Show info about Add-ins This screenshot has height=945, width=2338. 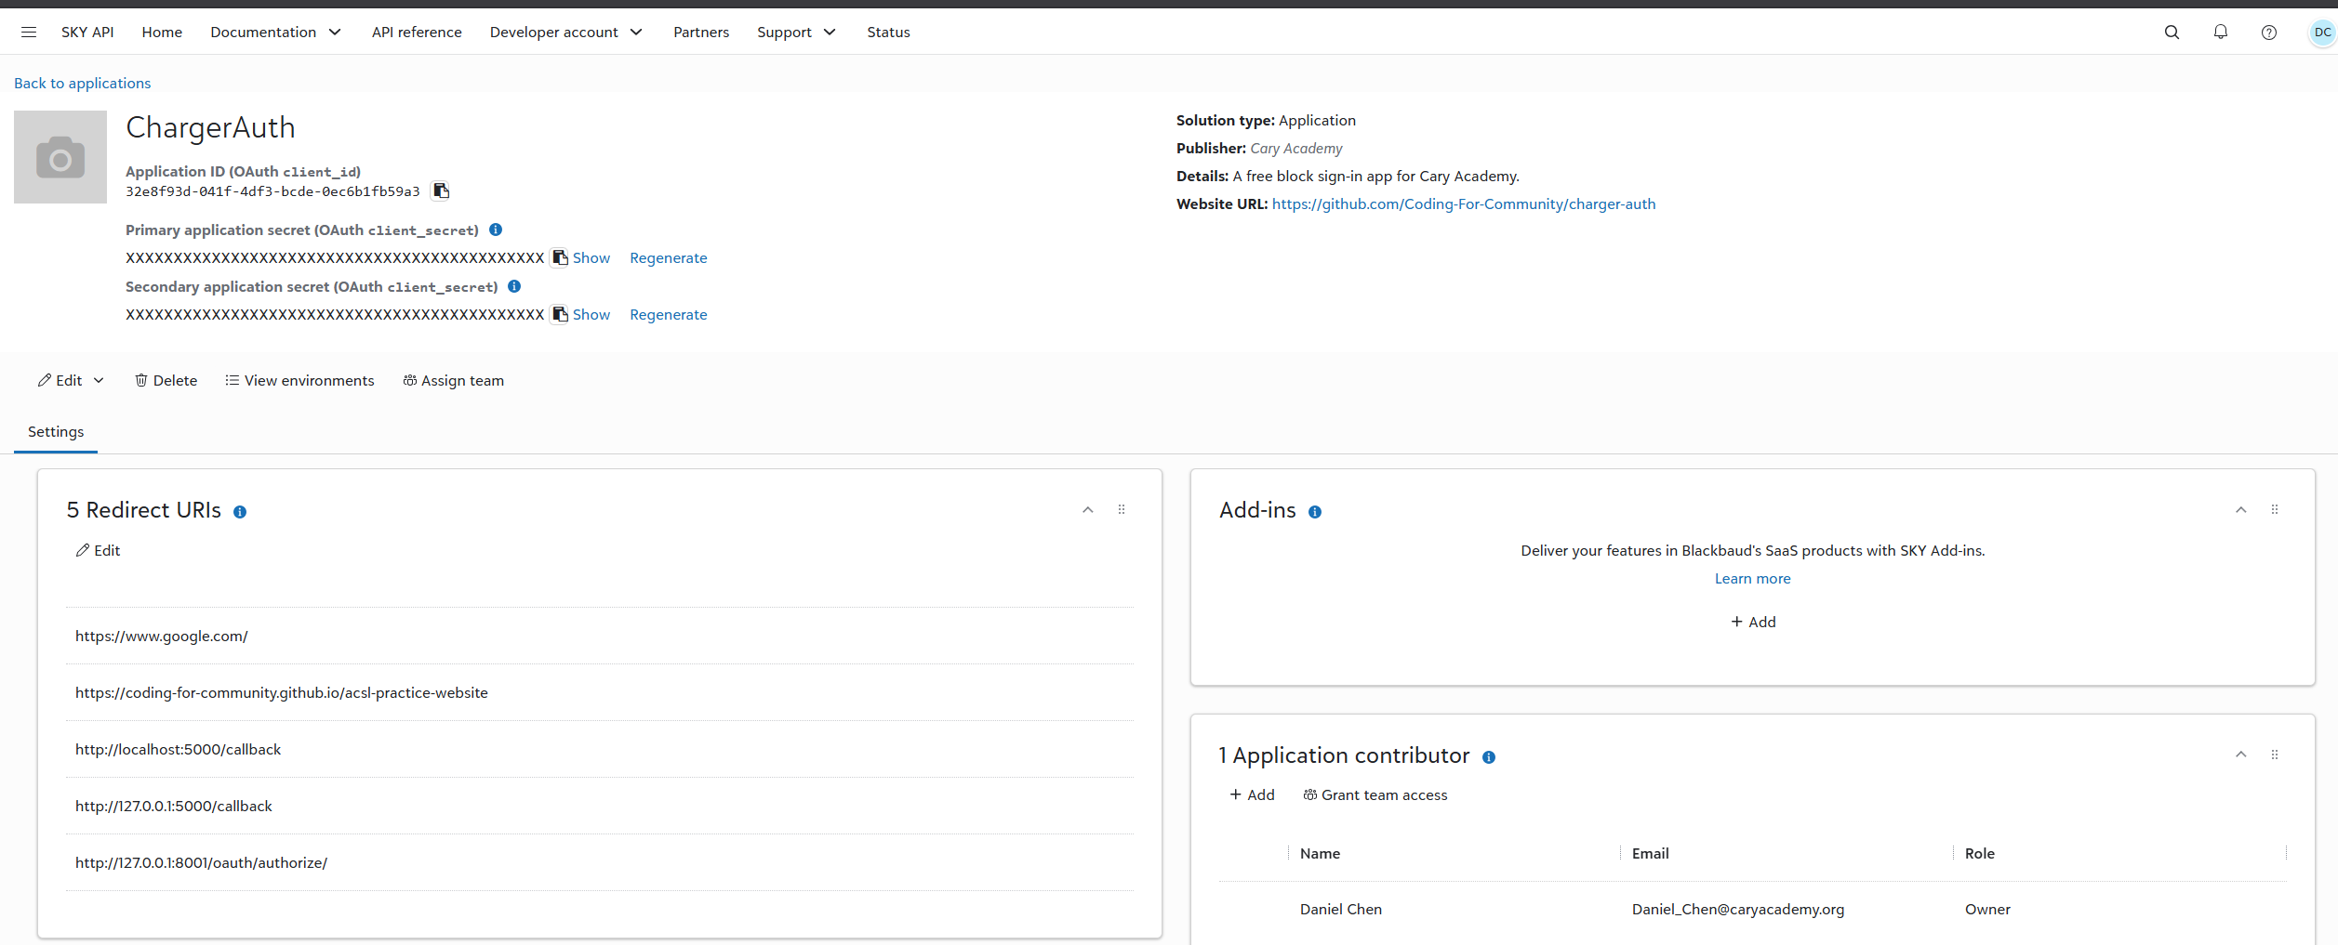tap(1315, 512)
